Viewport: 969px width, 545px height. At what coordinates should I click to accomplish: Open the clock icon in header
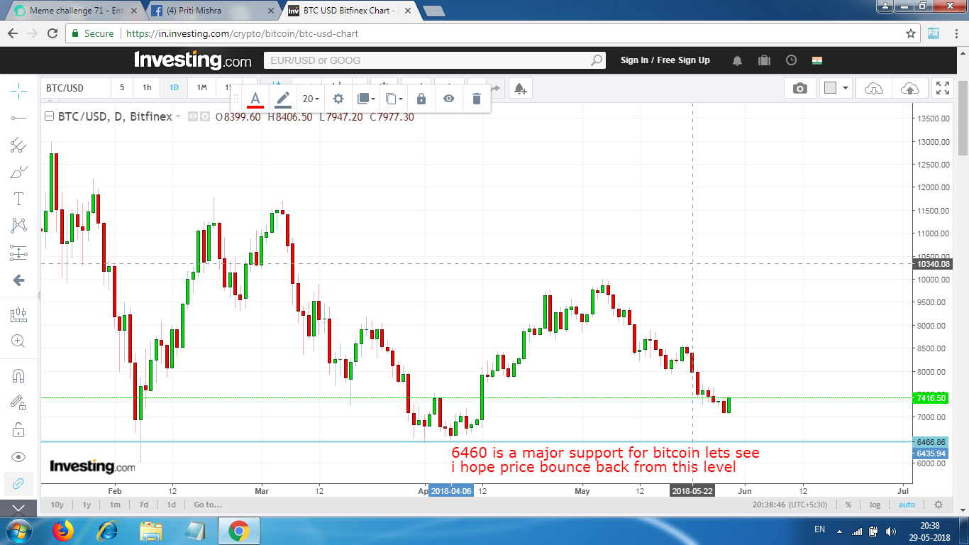791,60
